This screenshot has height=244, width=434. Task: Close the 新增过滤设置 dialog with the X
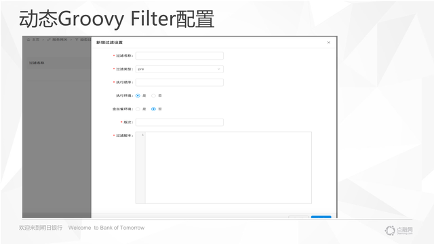pyautogui.click(x=328, y=42)
